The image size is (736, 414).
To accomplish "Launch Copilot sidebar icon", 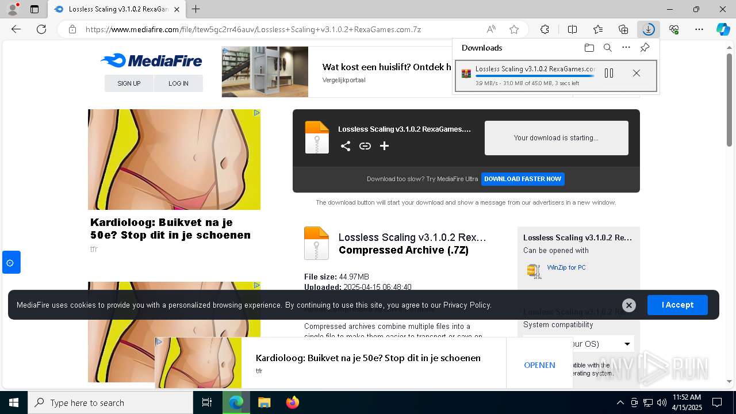I will point(723,29).
